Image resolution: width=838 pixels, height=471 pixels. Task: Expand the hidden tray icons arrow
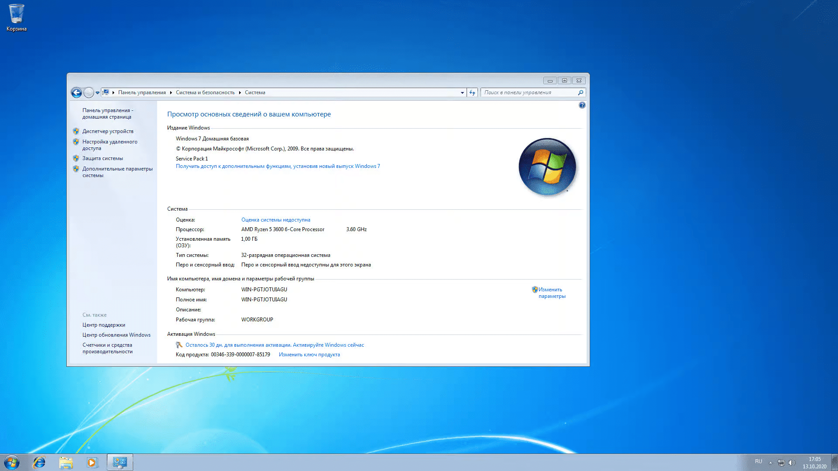(x=770, y=462)
